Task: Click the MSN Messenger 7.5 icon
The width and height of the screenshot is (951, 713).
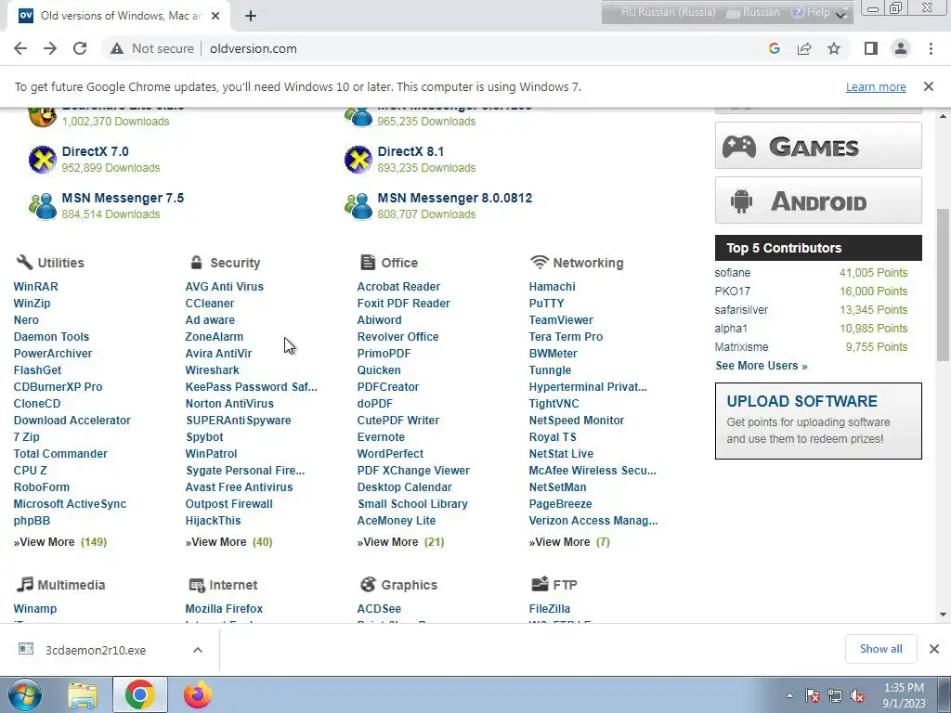Action: (43, 206)
